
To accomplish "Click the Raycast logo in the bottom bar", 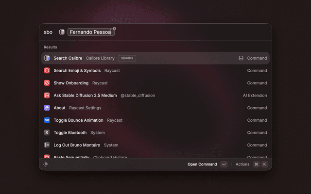I will coord(46,164).
